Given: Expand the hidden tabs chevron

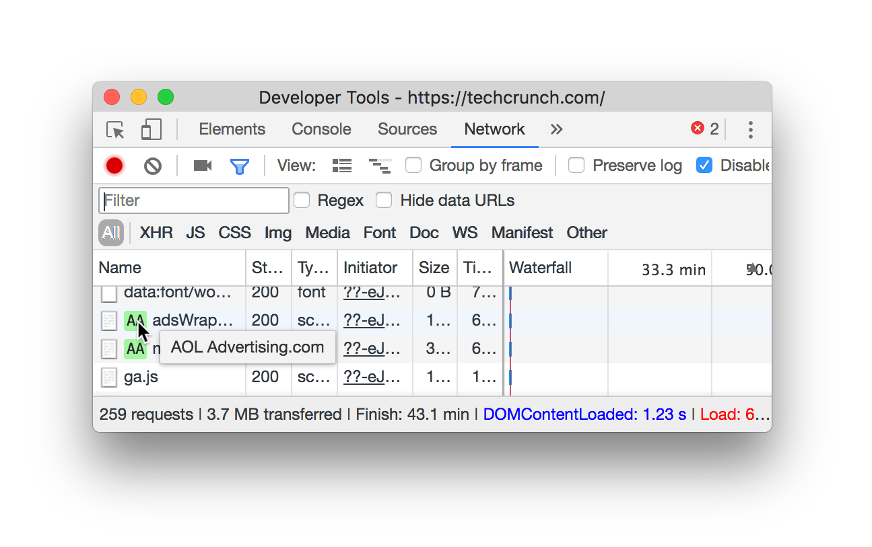Looking at the screenshot, I should pyautogui.click(x=556, y=129).
